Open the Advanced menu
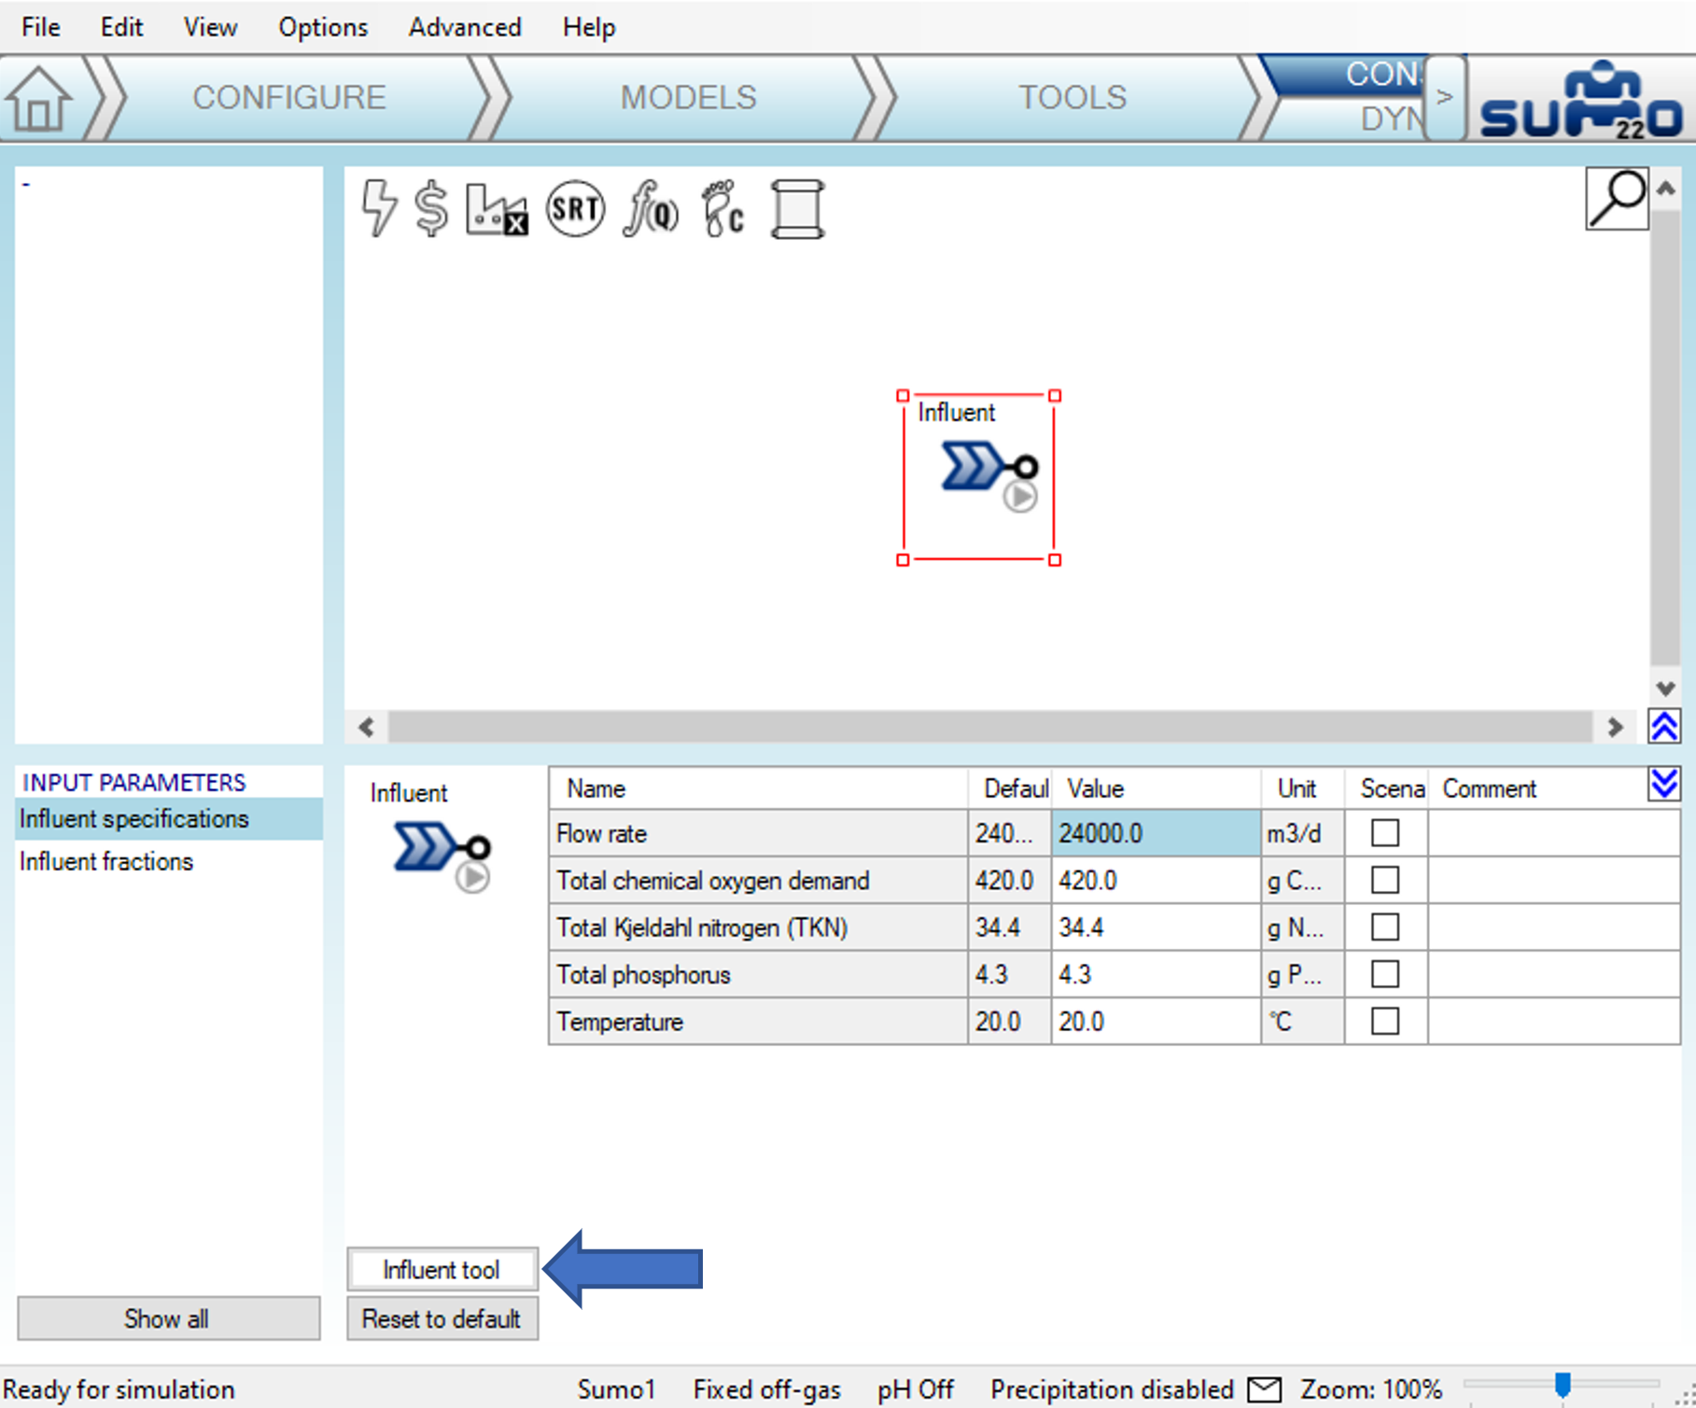 click(x=465, y=27)
